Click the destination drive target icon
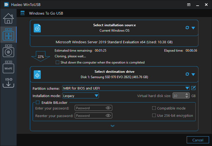 tap(37, 75)
